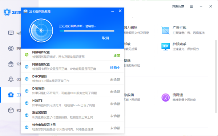Select the DNS服务 row title

pyautogui.click(x=39, y=88)
